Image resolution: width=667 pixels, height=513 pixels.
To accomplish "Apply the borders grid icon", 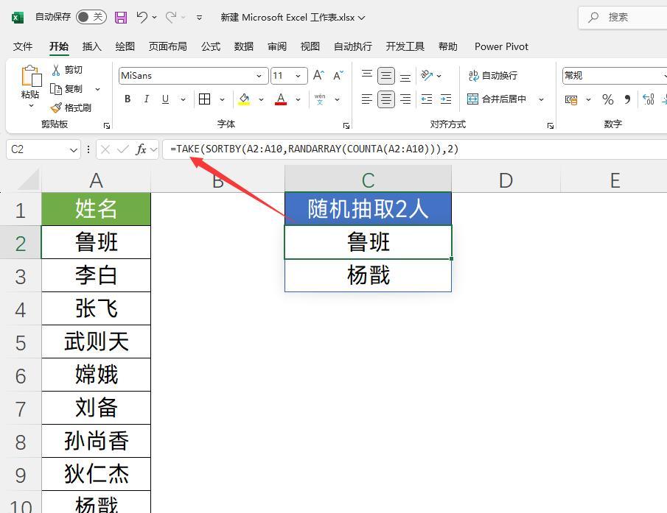I will click(x=205, y=99).
